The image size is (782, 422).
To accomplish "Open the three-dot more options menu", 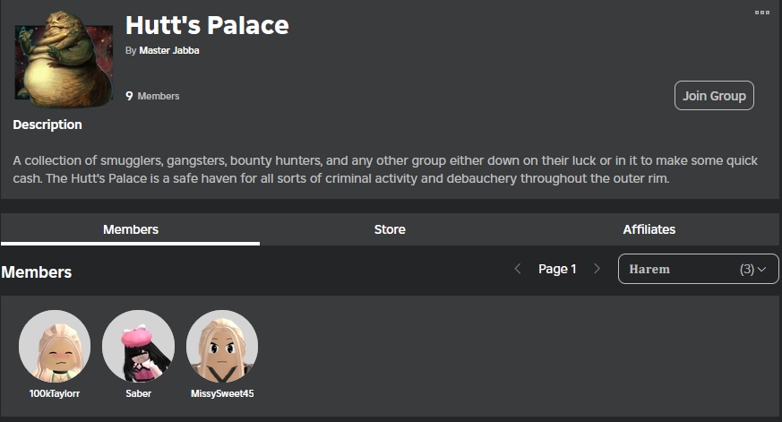I will [761, 13].
